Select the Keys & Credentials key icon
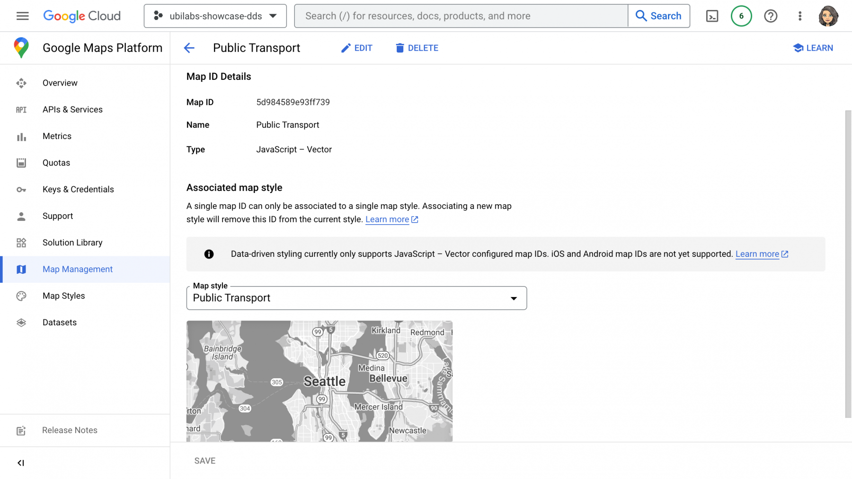 [21, 189]
